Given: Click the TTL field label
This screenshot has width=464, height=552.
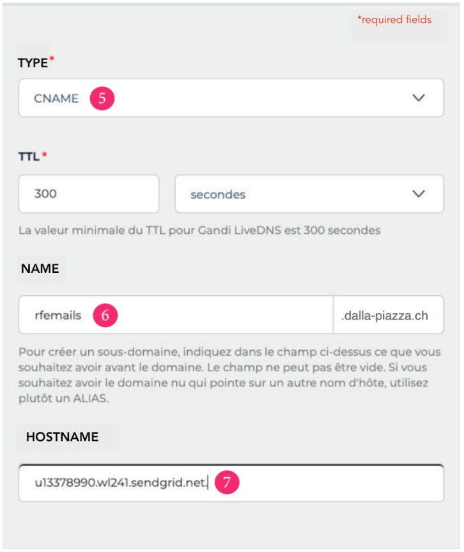Looking at the screenshot, I should [x=29, y=157].
